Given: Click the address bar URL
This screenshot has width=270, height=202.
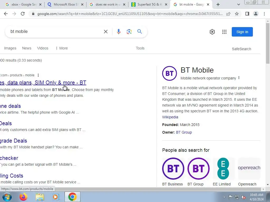Looking at the screenshot, I should click(x=130, y=14).
